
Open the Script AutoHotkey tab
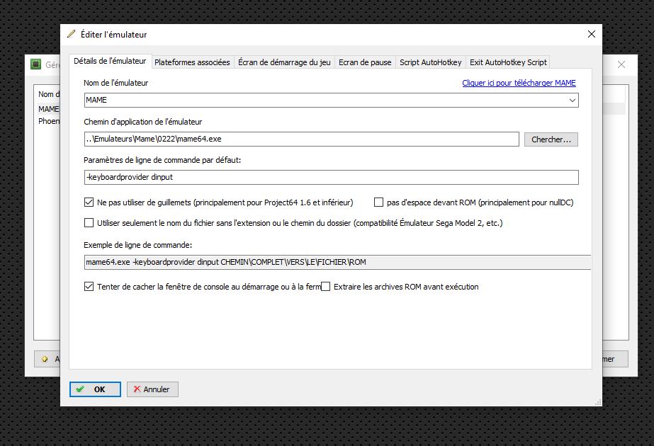430,62
